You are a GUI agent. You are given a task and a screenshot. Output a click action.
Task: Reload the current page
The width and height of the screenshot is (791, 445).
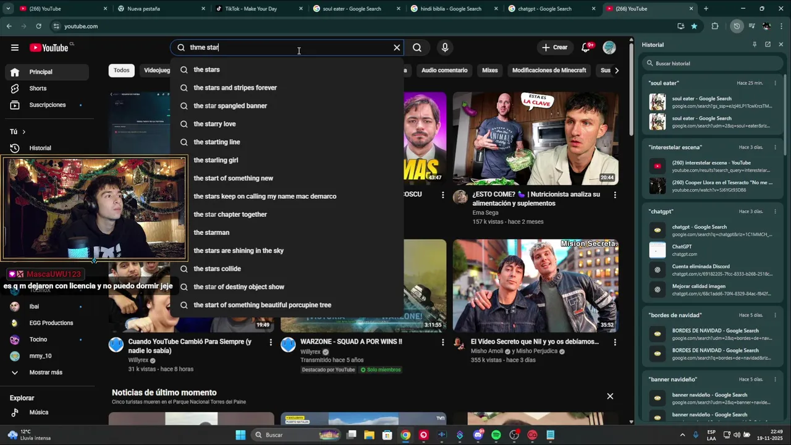38,26
